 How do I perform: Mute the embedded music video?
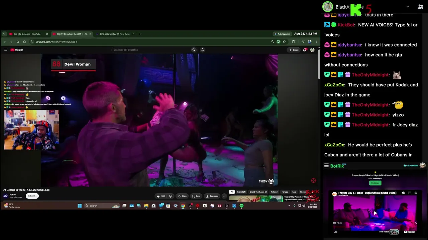tap(403, 193)
